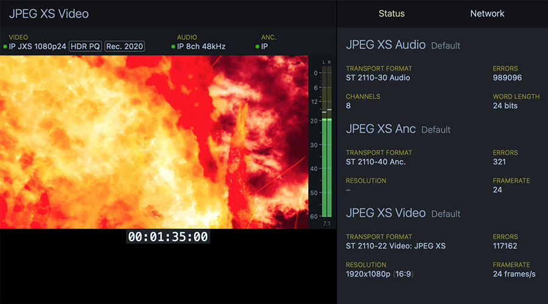Select the IP 8ch 48kHz audio format text
This screenshot has height=304, width=548.
[202, 46]
